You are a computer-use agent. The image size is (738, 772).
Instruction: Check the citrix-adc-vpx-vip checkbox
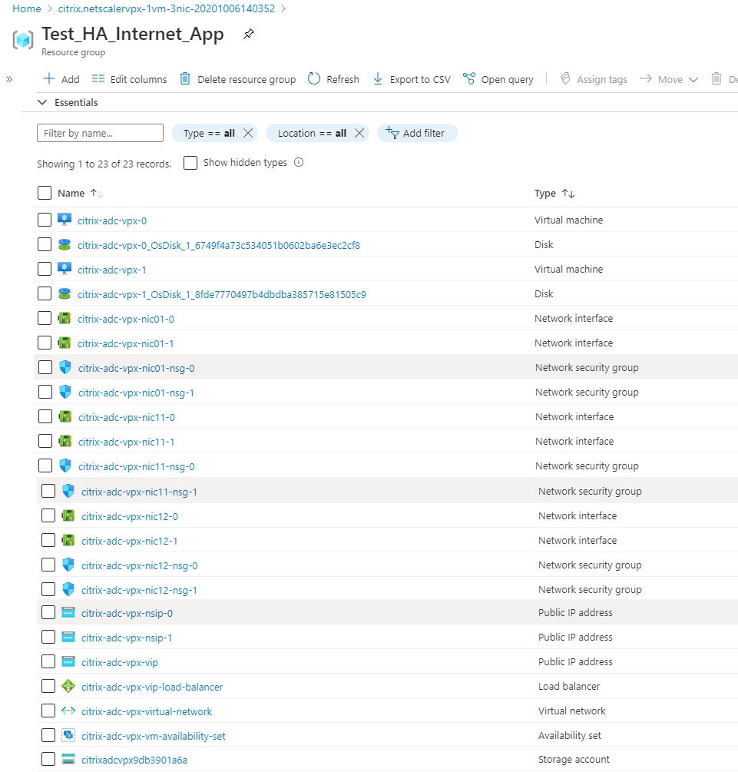48,661
